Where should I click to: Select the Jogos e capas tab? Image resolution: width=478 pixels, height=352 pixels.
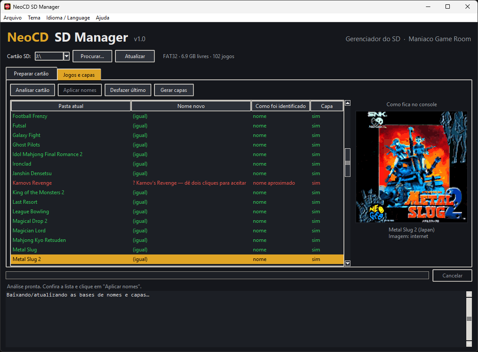(x=79, y=75)
